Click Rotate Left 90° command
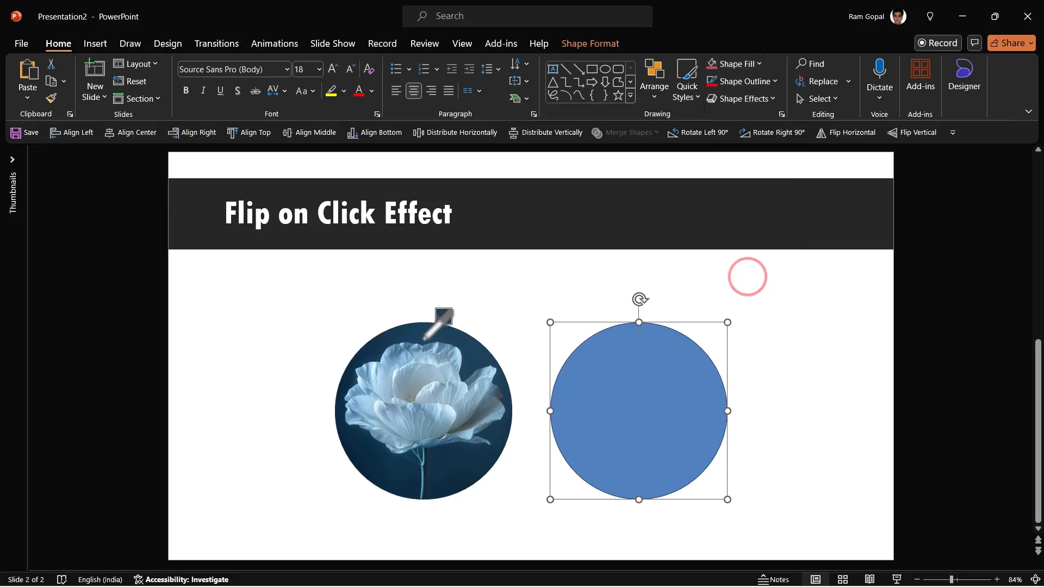Image resolution: width=1044 pixels, height=587 pixels. pos(698,133)
